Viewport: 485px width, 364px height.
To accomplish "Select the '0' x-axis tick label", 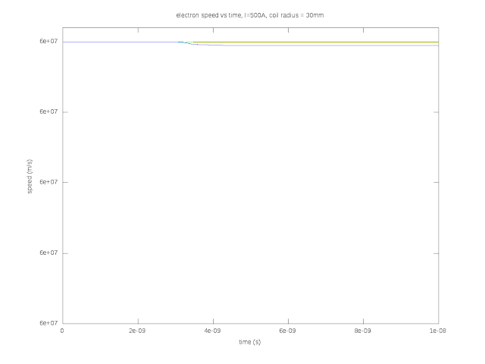I will pos(62,331).
